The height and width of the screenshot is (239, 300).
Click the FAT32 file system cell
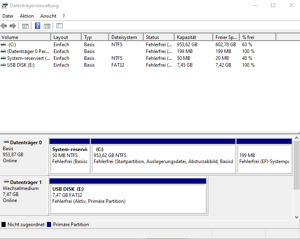[118, 65]
